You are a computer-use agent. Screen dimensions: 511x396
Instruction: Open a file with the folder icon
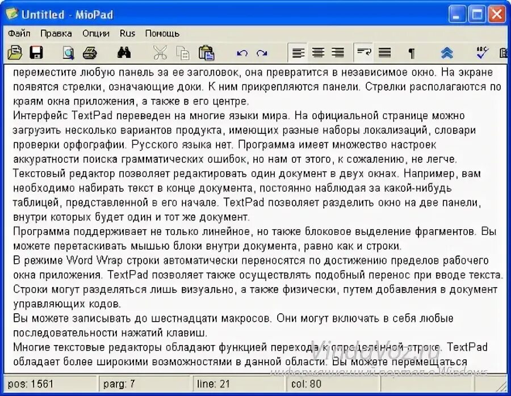pos(15,53)
